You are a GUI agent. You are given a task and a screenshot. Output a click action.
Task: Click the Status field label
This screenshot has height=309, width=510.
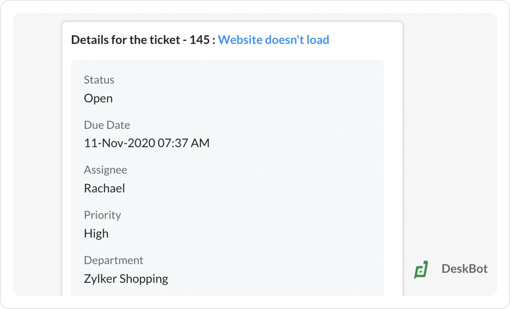pyautogui.click(x=99, y=80)
